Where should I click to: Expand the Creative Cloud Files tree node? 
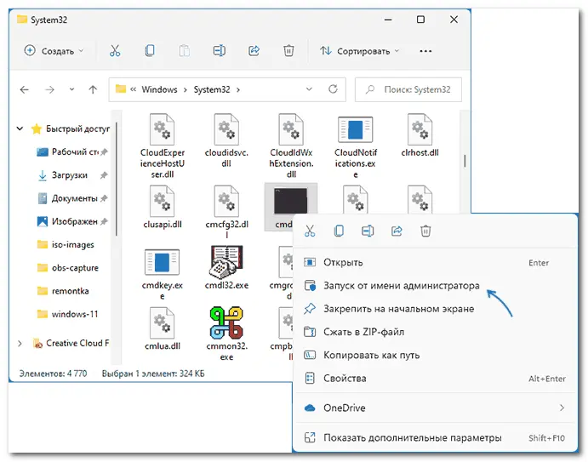pos(20,343)
